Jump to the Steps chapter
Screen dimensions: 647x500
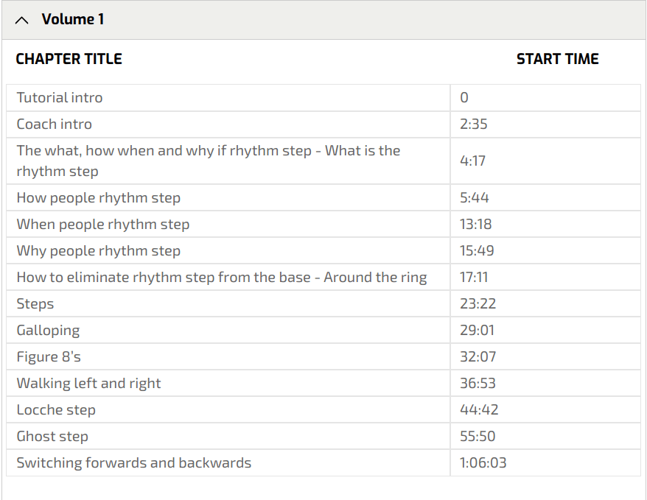[x=35, y=304]
